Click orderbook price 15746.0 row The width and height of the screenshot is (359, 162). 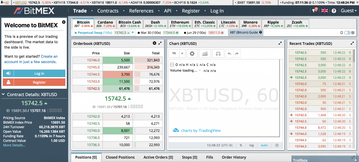[x=117, y=60]
